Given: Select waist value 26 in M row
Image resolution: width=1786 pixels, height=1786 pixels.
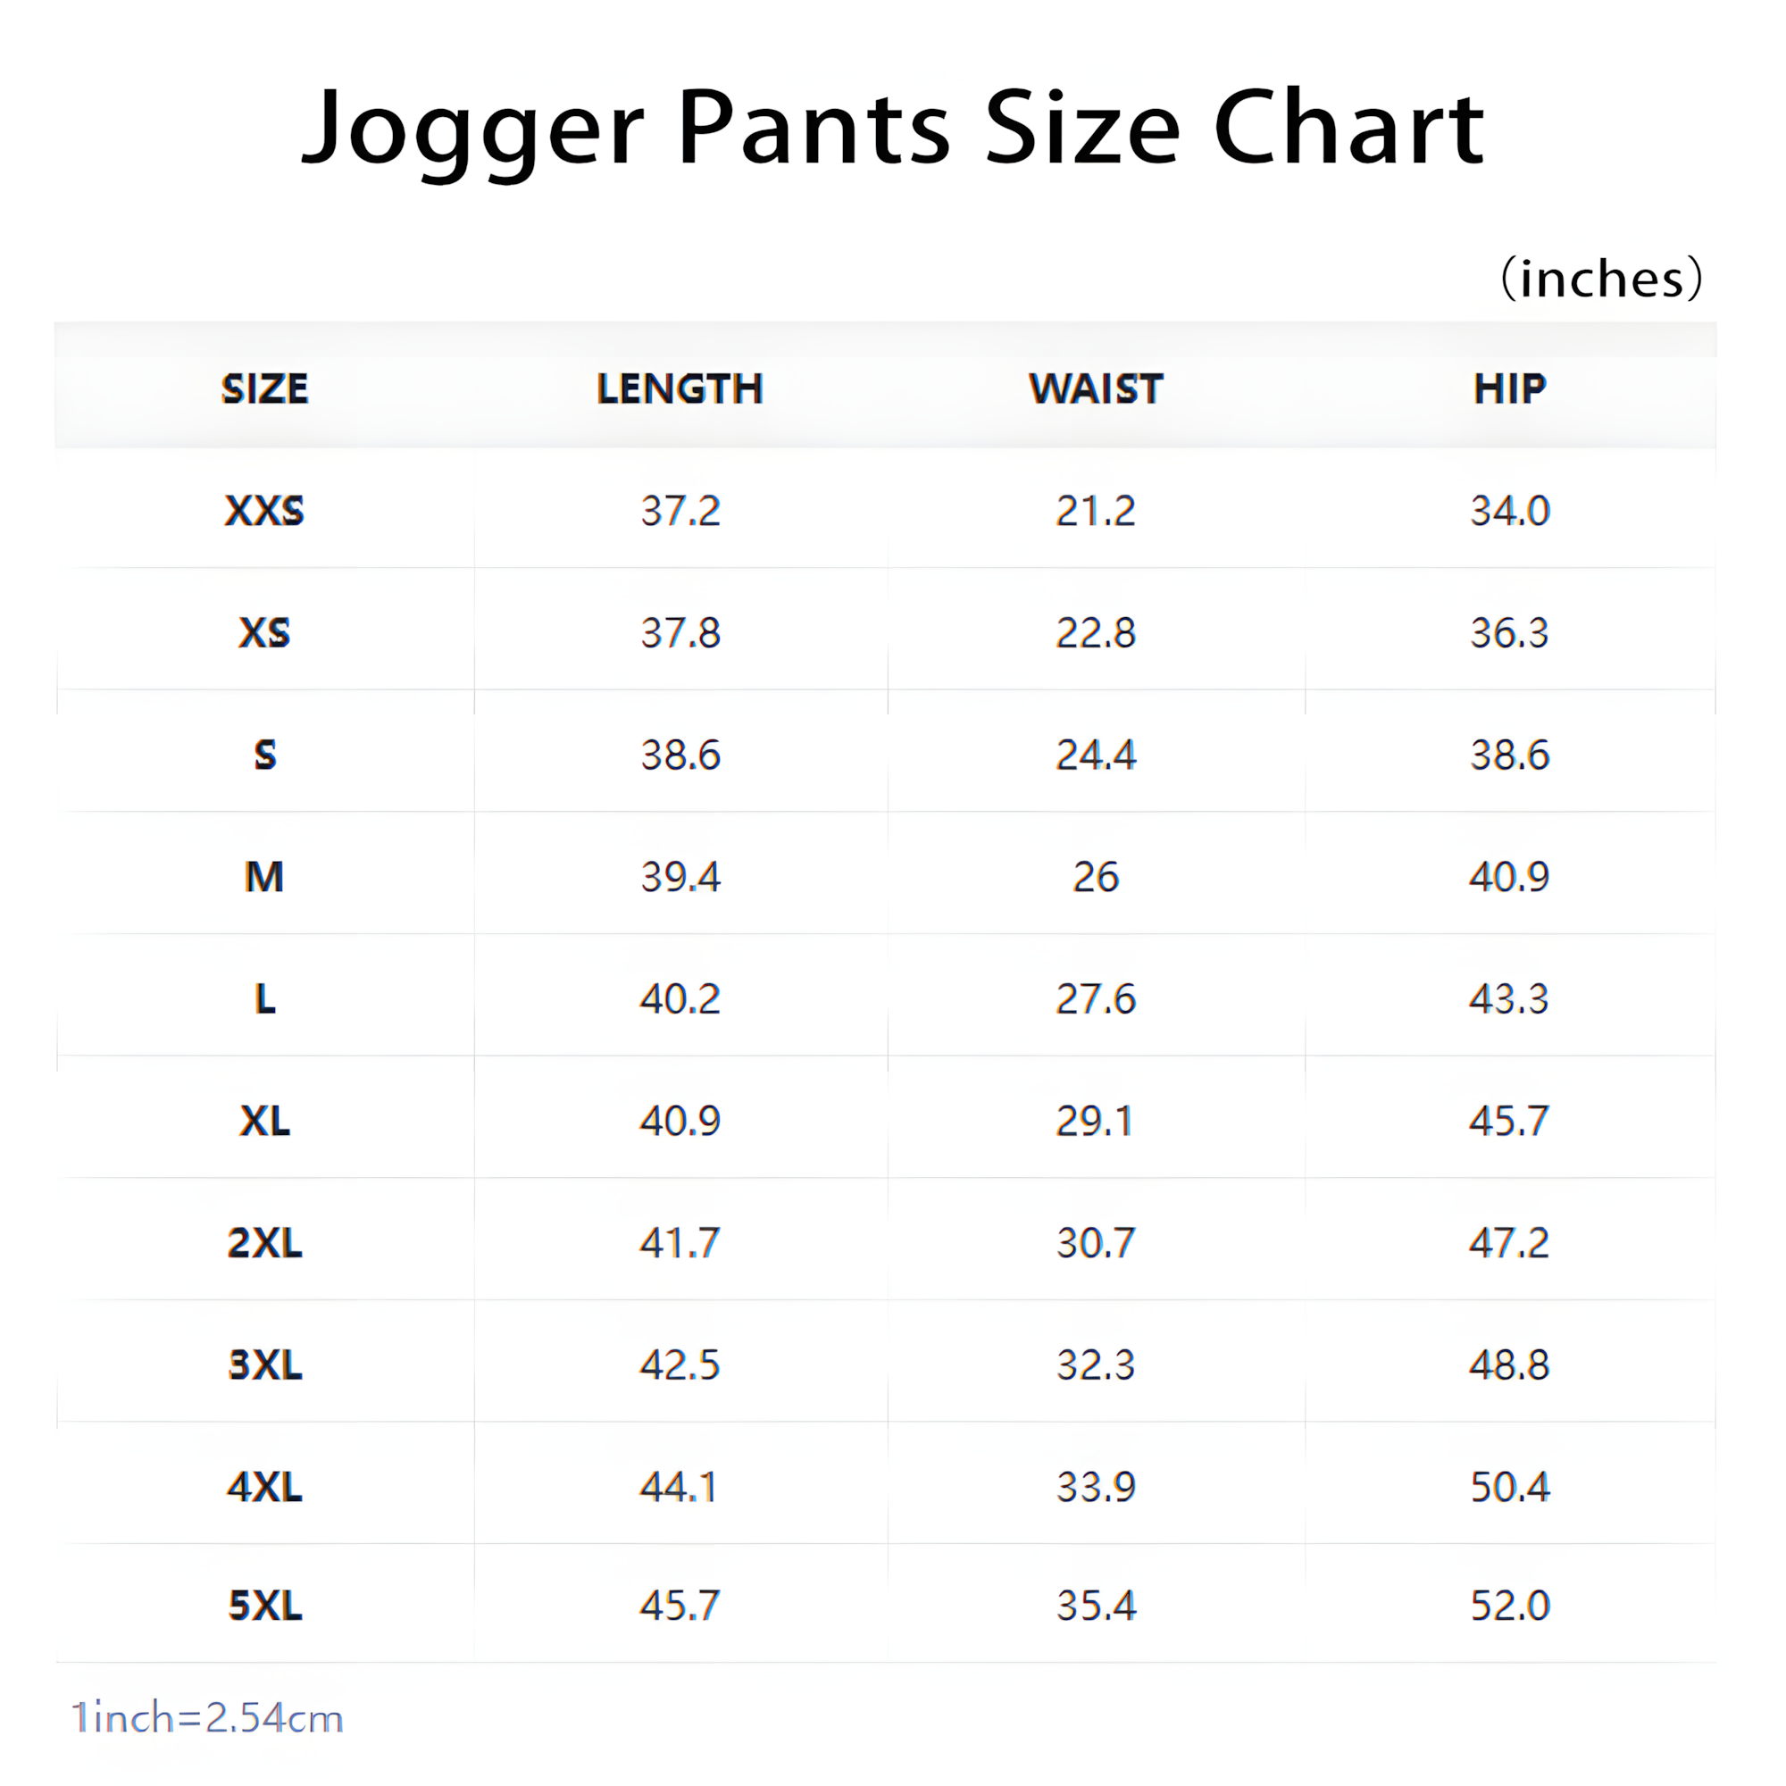Looking at the screenshot, I should [x=1096, y=876].
